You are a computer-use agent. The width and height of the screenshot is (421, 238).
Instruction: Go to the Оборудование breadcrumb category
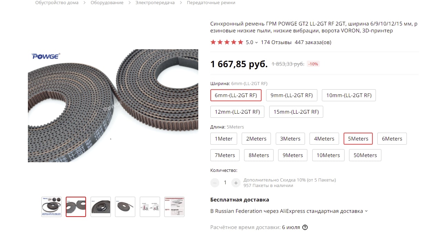[x=107, y=3]
